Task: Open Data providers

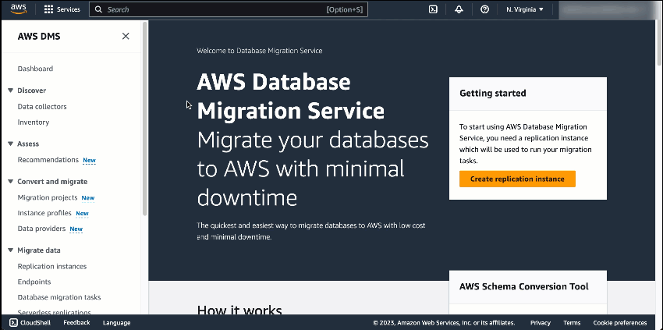Action: (x=41, y=229)
